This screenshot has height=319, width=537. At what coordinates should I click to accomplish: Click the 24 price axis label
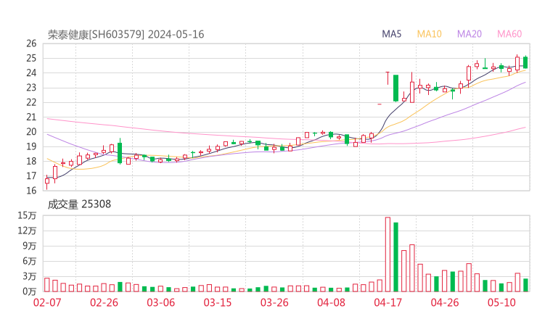point(31,73)
